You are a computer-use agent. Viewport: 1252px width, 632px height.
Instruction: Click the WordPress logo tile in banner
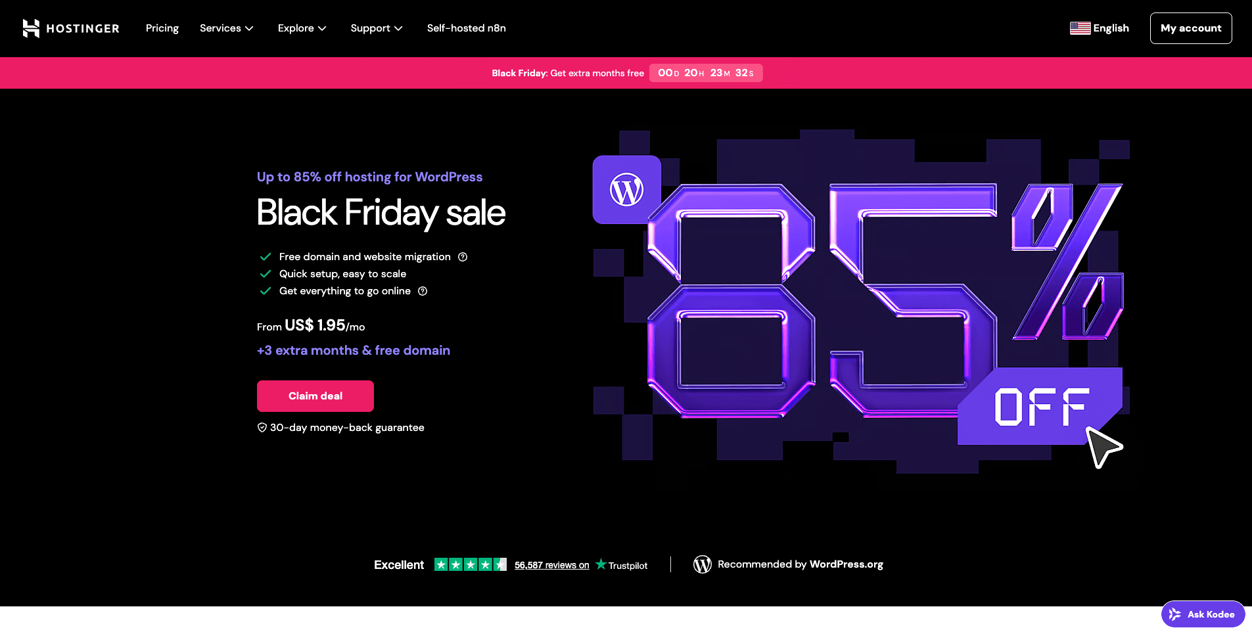pos(626,190)
